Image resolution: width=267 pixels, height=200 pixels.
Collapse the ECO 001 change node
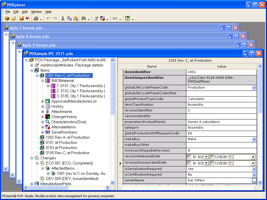pyautogui.click(x=37, y=163)
